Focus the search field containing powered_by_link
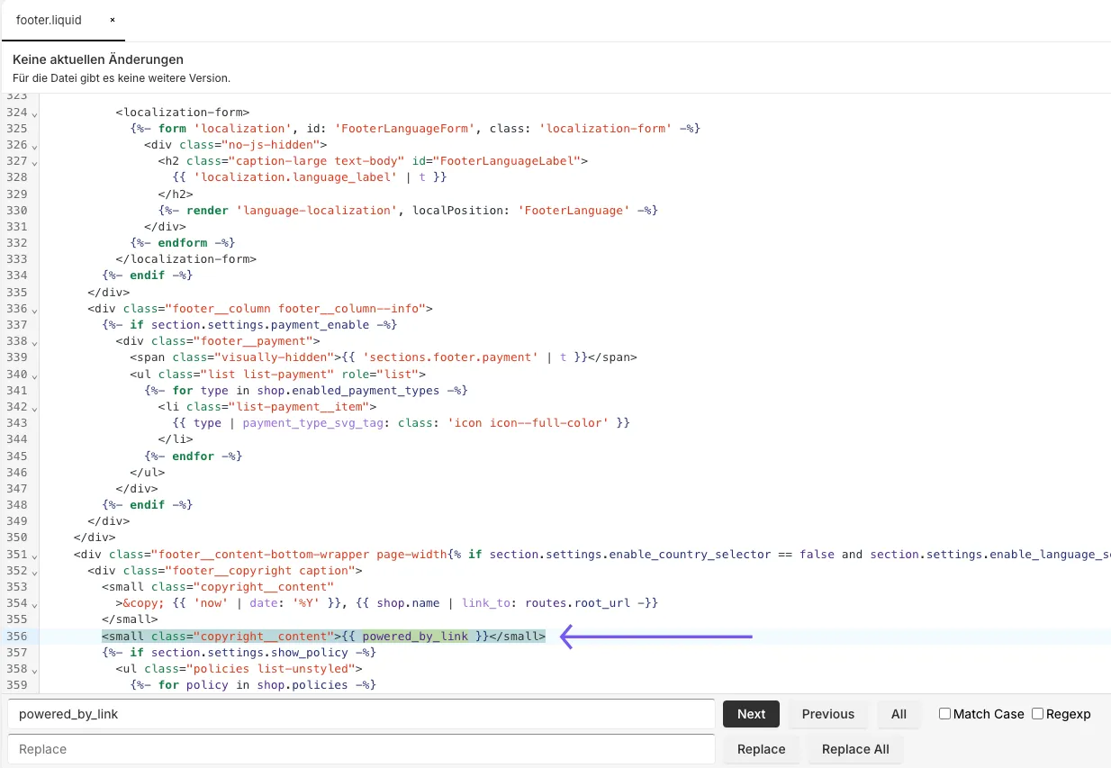The width and height of the screenshot is (1111, 768). [361, 714]
